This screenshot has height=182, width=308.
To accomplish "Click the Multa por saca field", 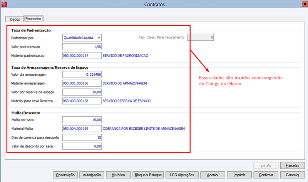I will pyautogui.click(x=82, y=120).
